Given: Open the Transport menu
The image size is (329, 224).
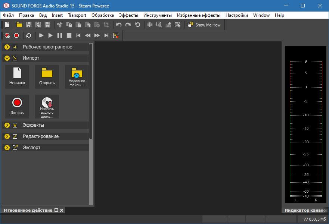Looking at the screenshot, I should [x=77, y=15].
